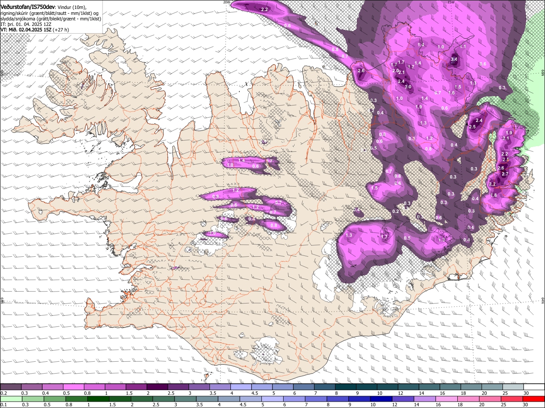545x408 pixels.
Task: Click the '(+27 h)' forecast offset text
Action: point(61,30)
